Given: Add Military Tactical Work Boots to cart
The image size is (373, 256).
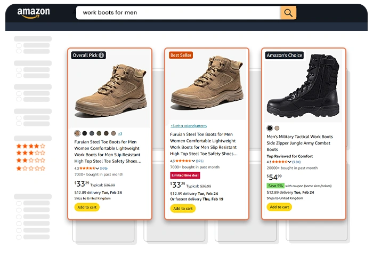Looking at the screenshot, I should point(279,207).
